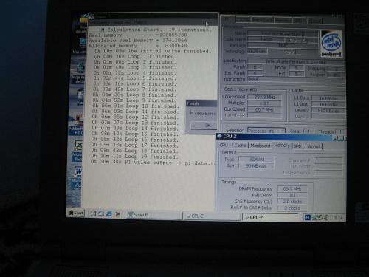Open the Start menu
369x277 pixels.
pyautogui.click(x=76, y=213)
